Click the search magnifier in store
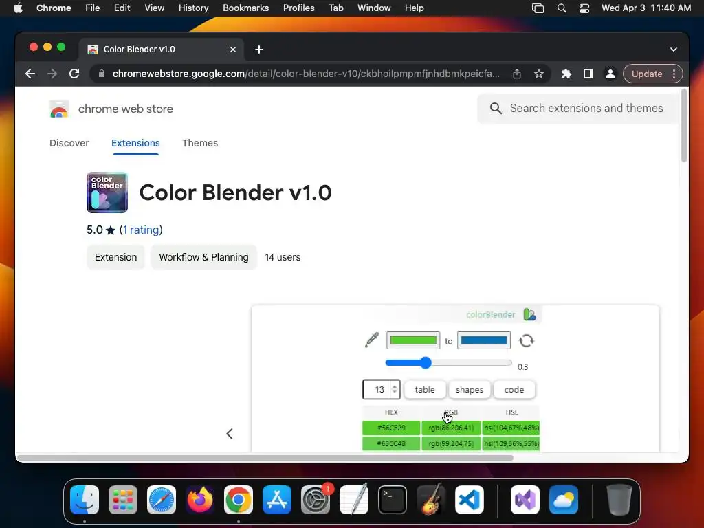This screenshot has height=528, width=704. click(x=496, y=108)
